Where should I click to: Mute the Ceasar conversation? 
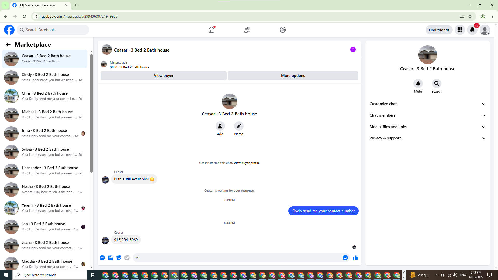418,83
